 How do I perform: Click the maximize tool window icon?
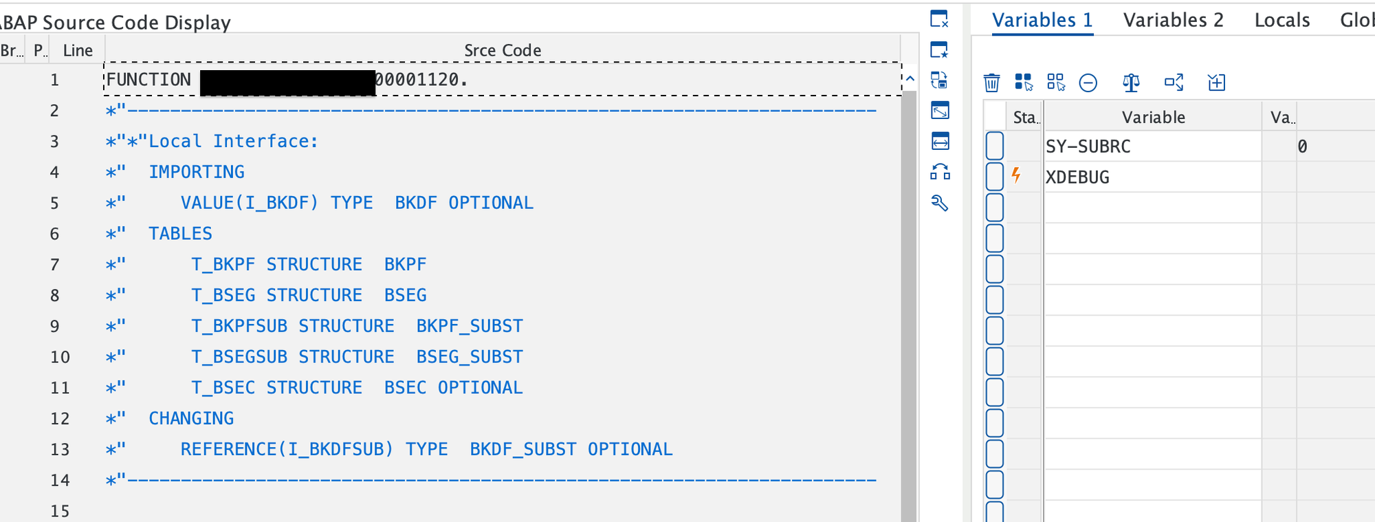click(940, 110)
